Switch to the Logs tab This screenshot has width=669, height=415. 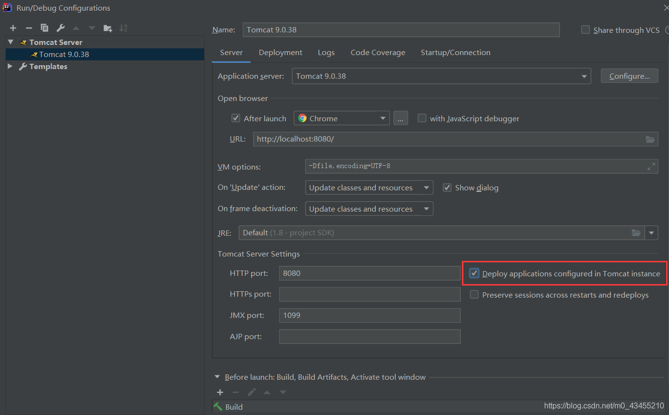pos(326,53)
